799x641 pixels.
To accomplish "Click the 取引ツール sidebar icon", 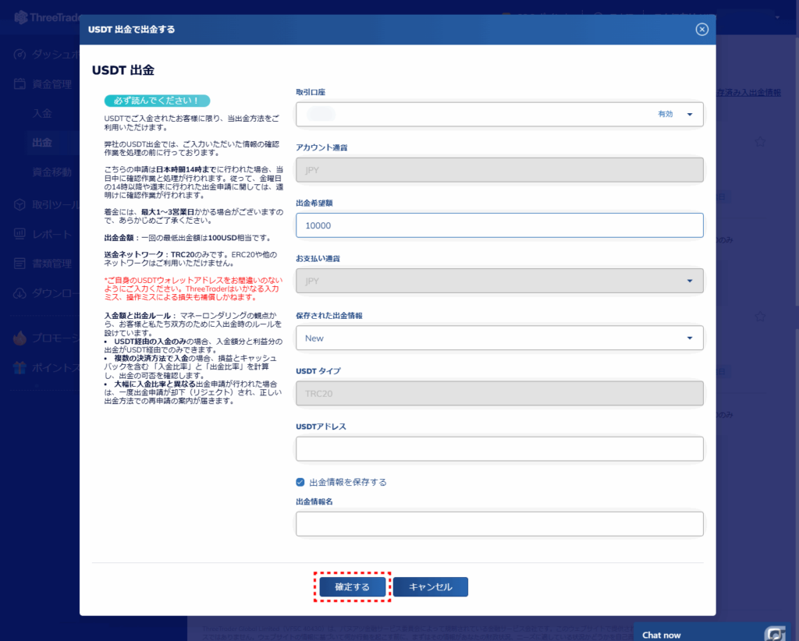I will click(x=20, y=205).
